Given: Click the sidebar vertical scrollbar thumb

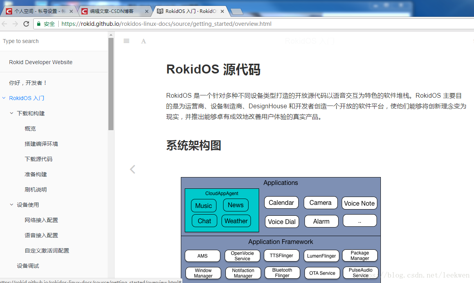Looking at the screenshot, I should 111,84.
